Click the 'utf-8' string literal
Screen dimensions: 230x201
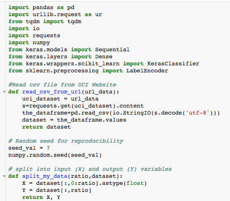point(197,113)
